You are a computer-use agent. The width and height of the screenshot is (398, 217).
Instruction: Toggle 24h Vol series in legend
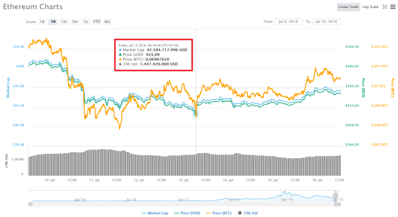point(248,213)
